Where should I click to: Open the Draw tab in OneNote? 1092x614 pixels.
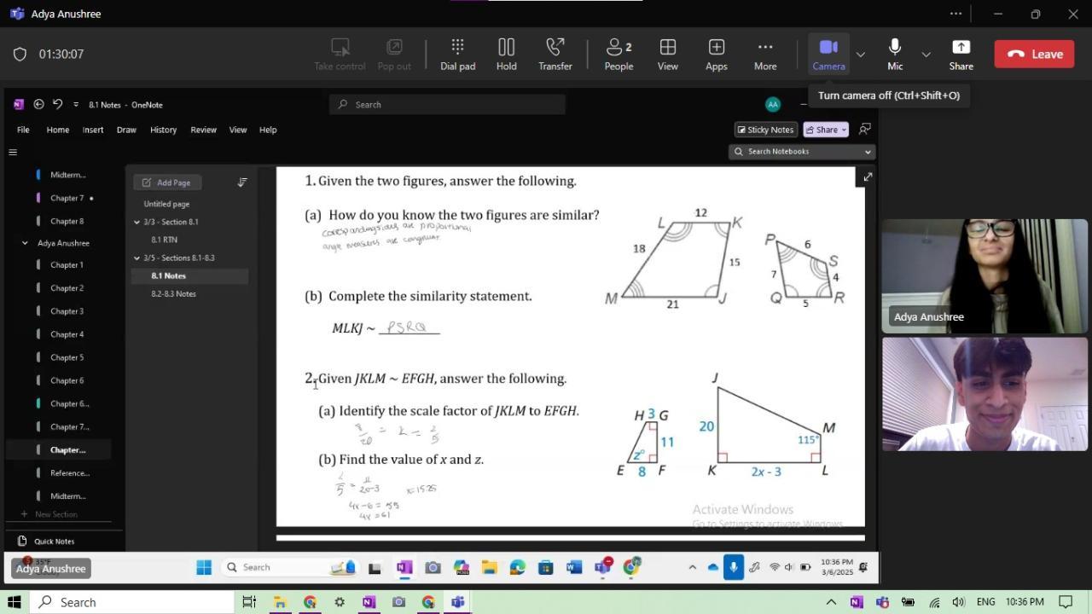[x=126, y=130]
